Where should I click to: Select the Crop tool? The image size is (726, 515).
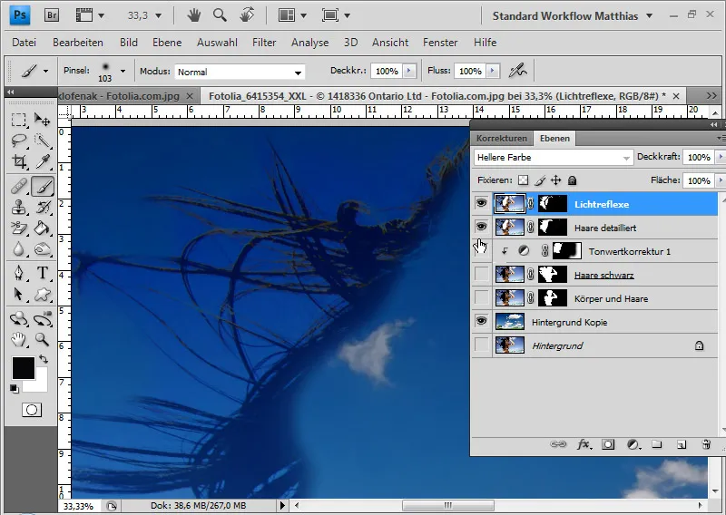19,161
